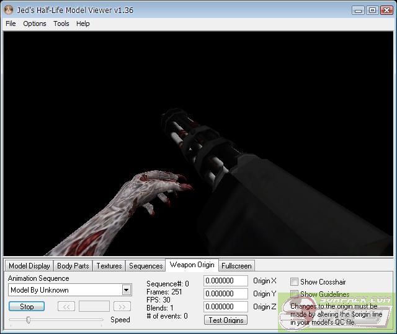Click the previous frame << button
This screenshot has height=334, width=397.
click(66, 306)
